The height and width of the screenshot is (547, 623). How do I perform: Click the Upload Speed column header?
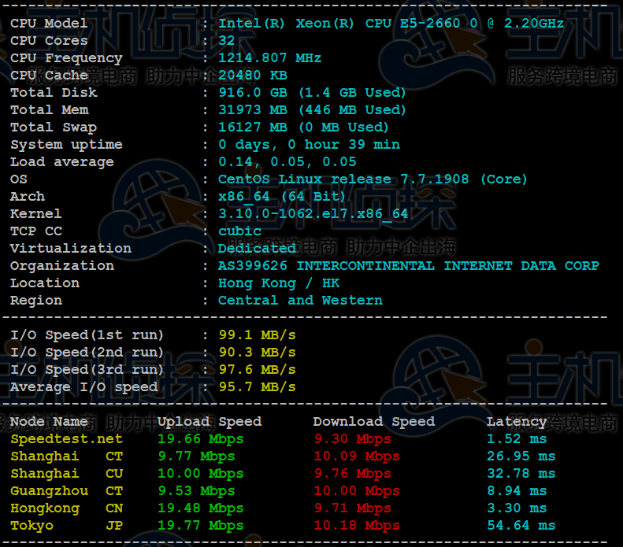210,422
